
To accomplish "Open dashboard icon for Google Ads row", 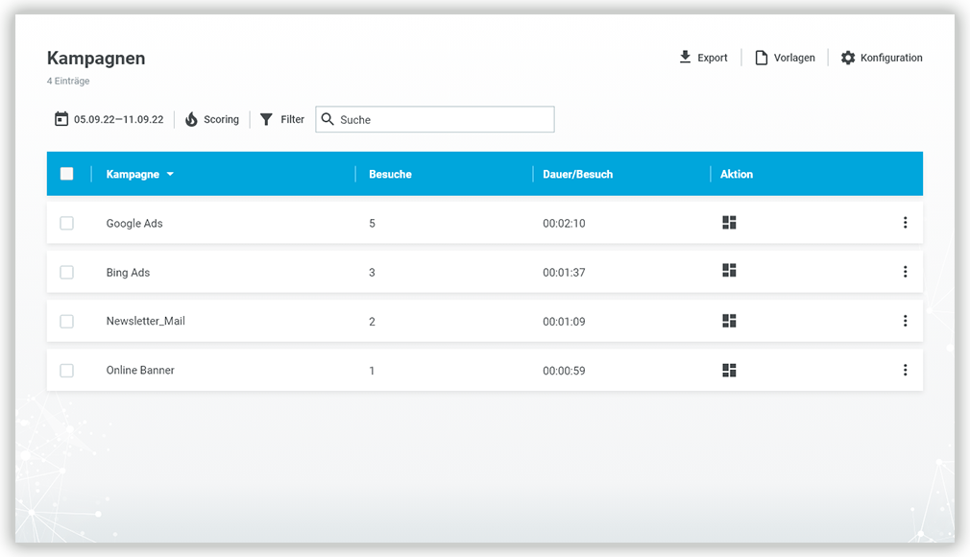I will tap(729, 223).
